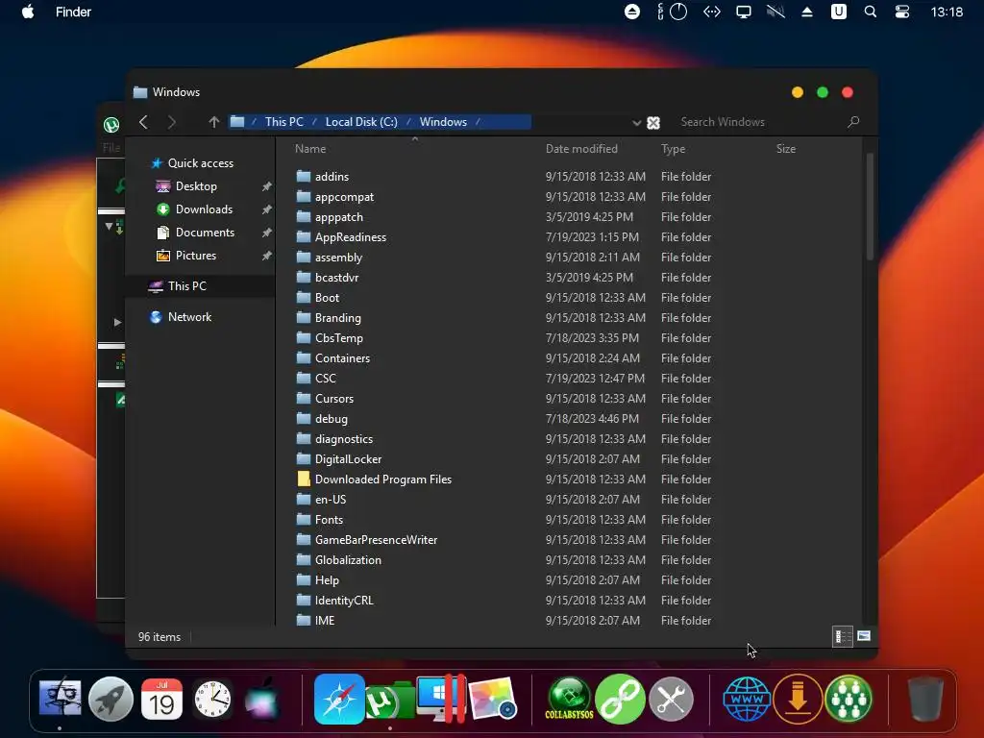Click the clock showing 13:18
Viewport: 984px width, 738px height.
(x=947, y=12)
